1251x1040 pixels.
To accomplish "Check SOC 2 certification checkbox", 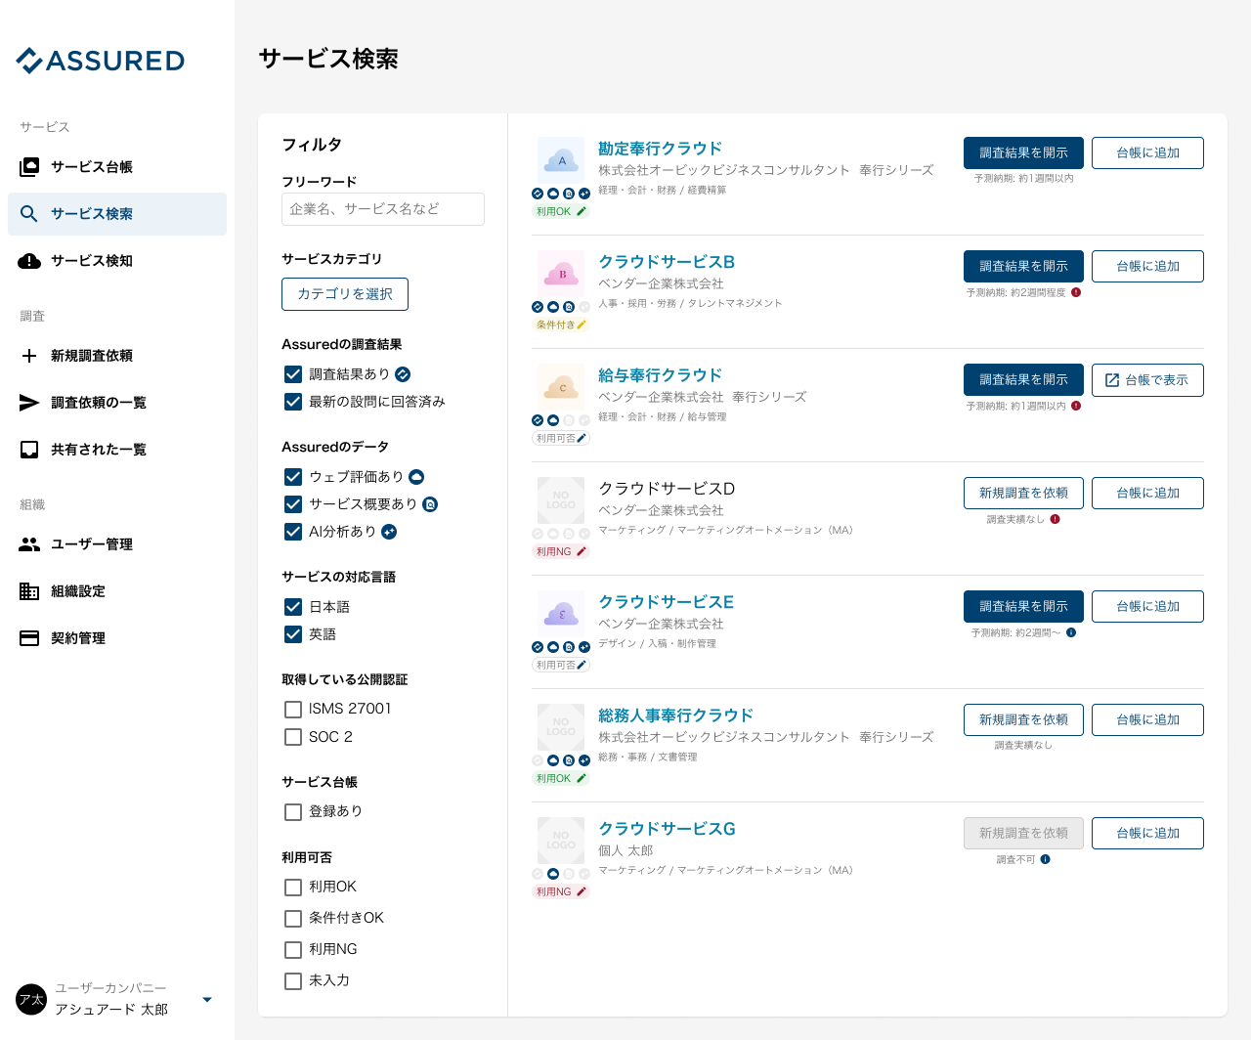I will click(293, 737).
